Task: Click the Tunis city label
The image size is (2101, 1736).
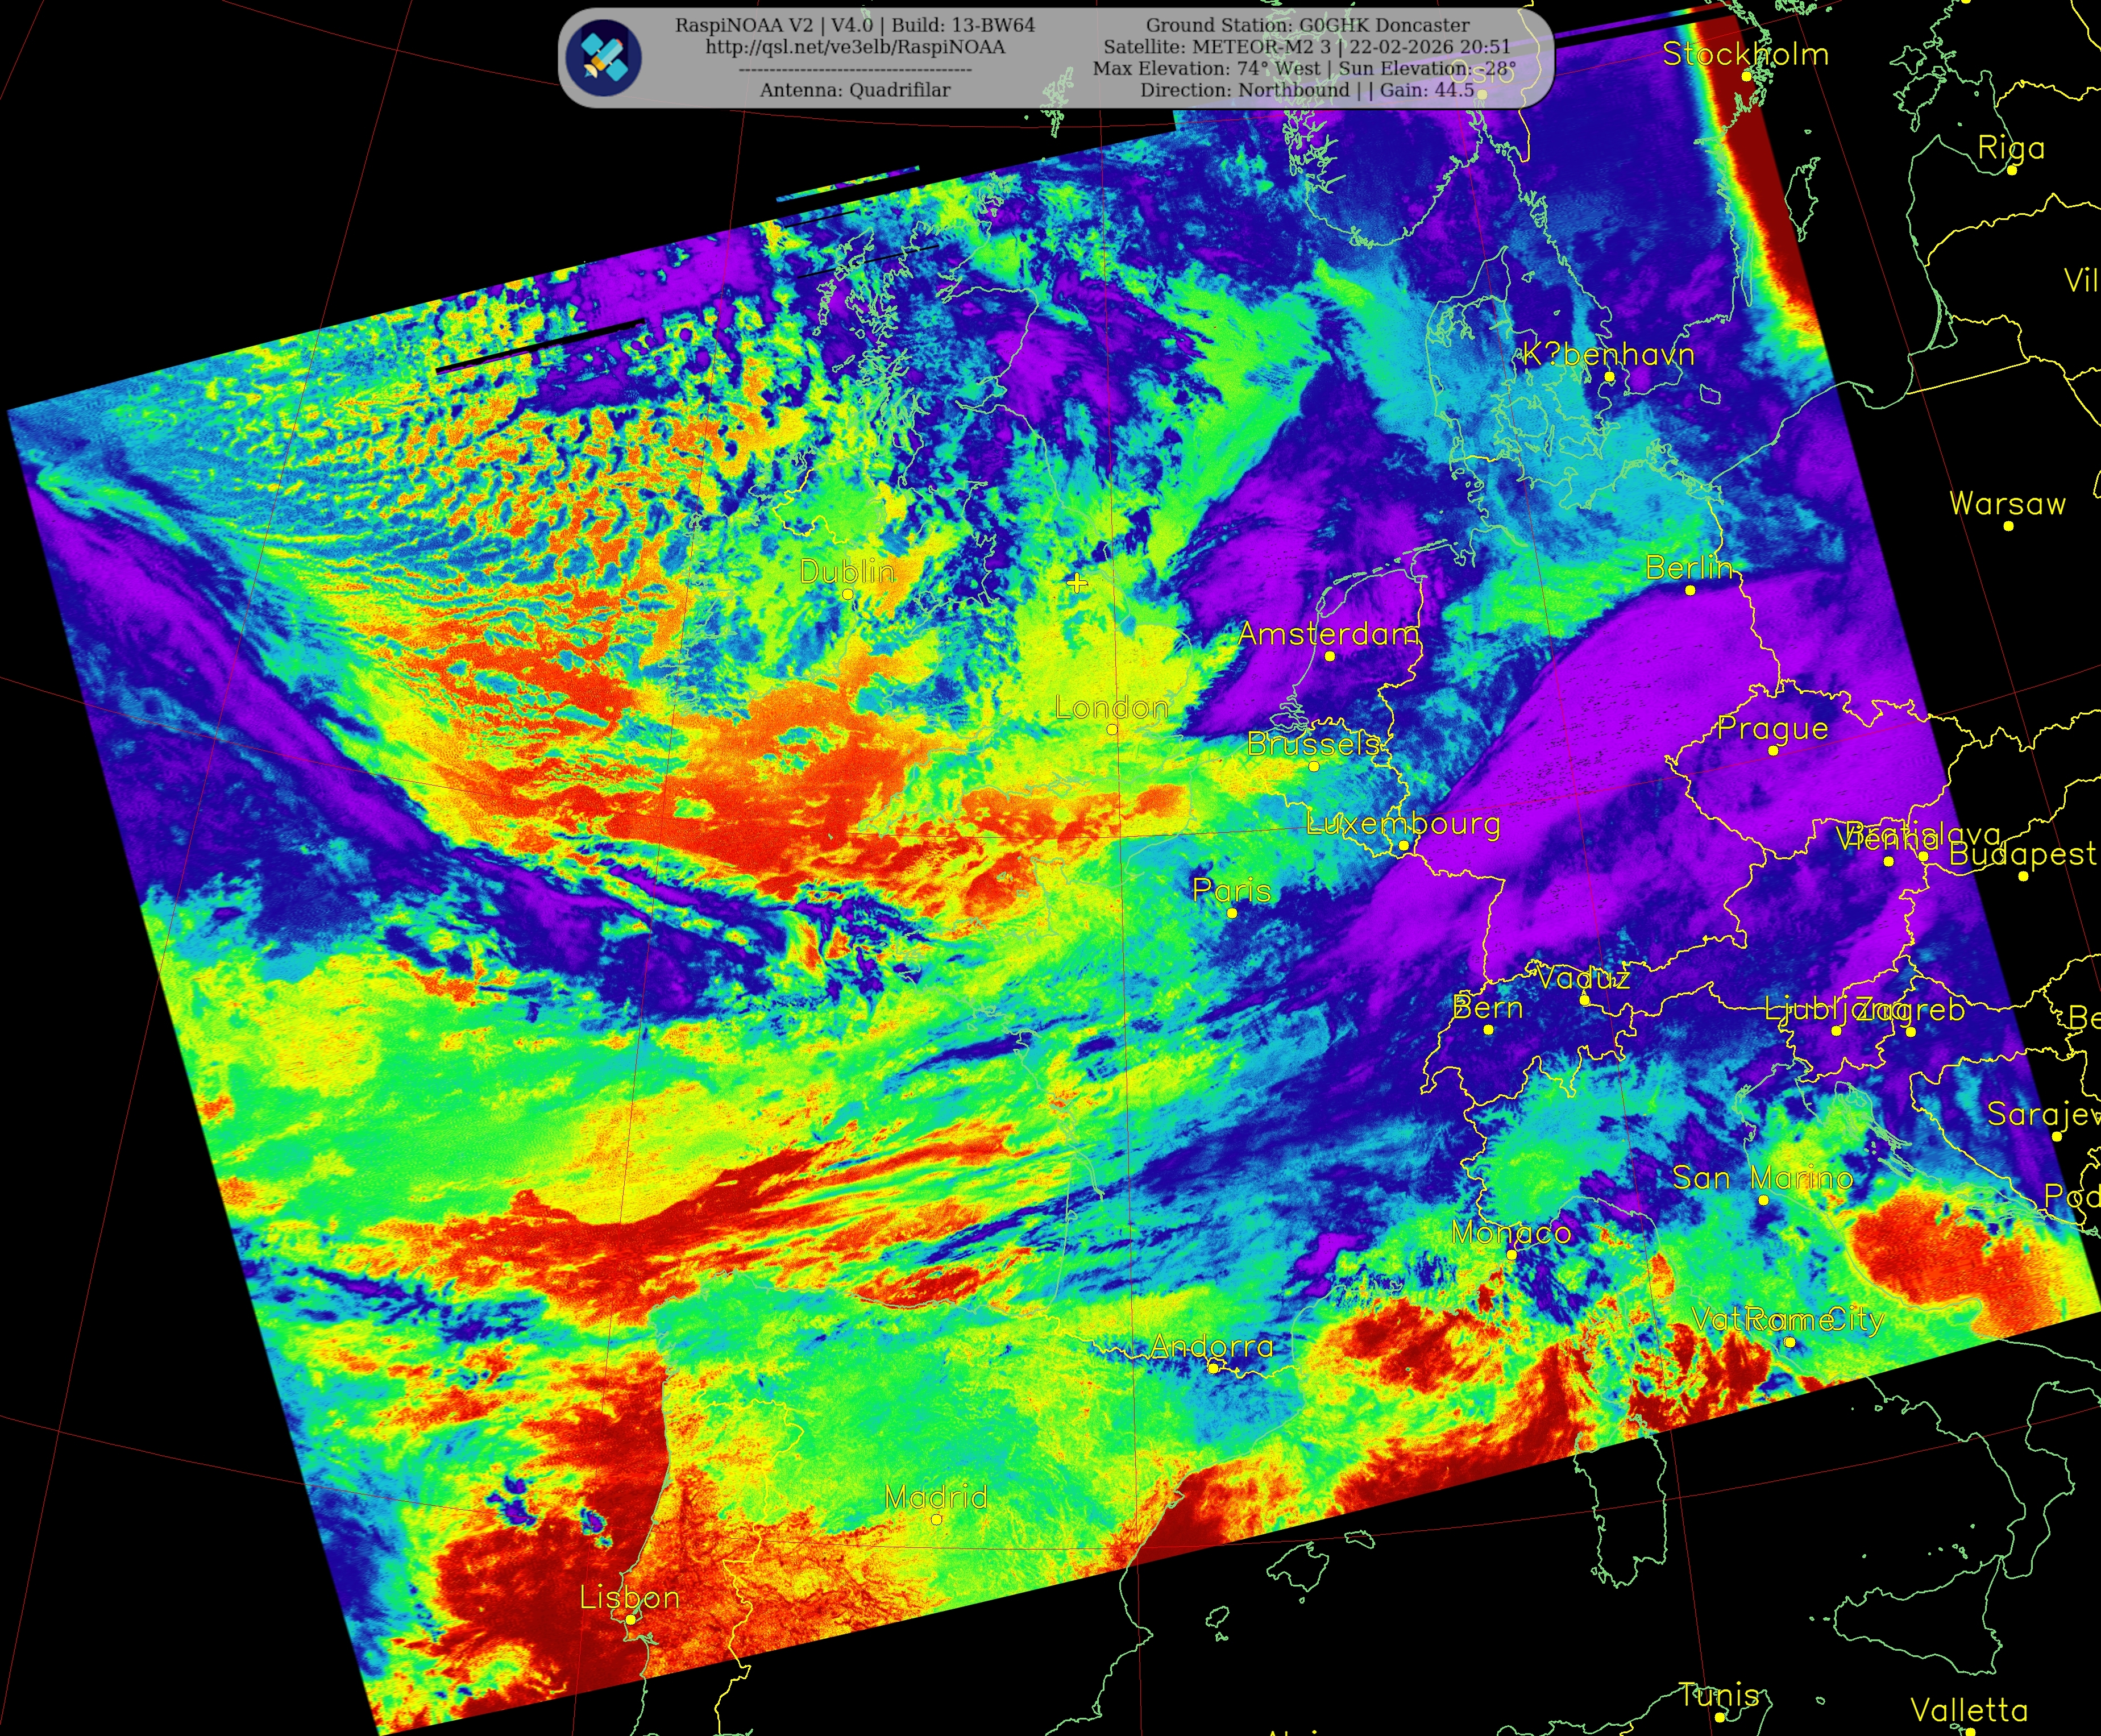Action: [1719, 1695]
